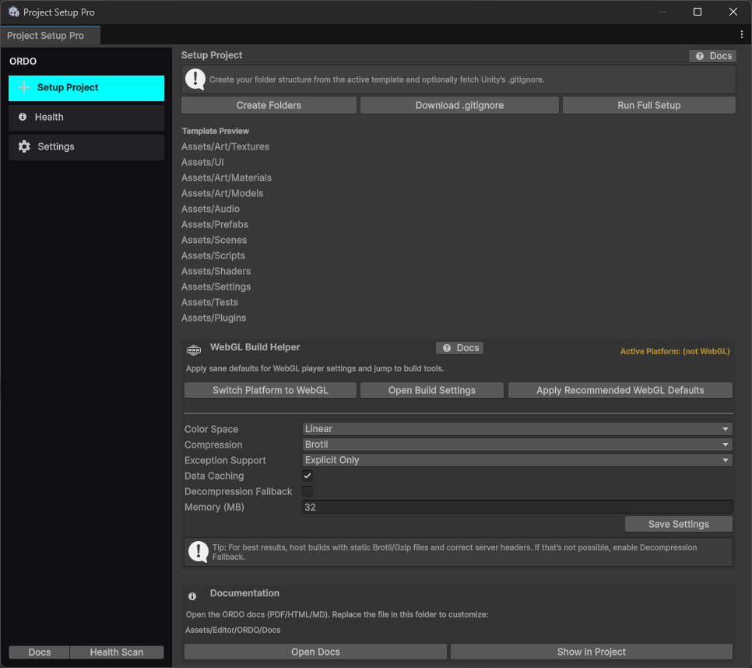
Task: Disable the Data Caching checkbox
Action: [x=307, y=476]
